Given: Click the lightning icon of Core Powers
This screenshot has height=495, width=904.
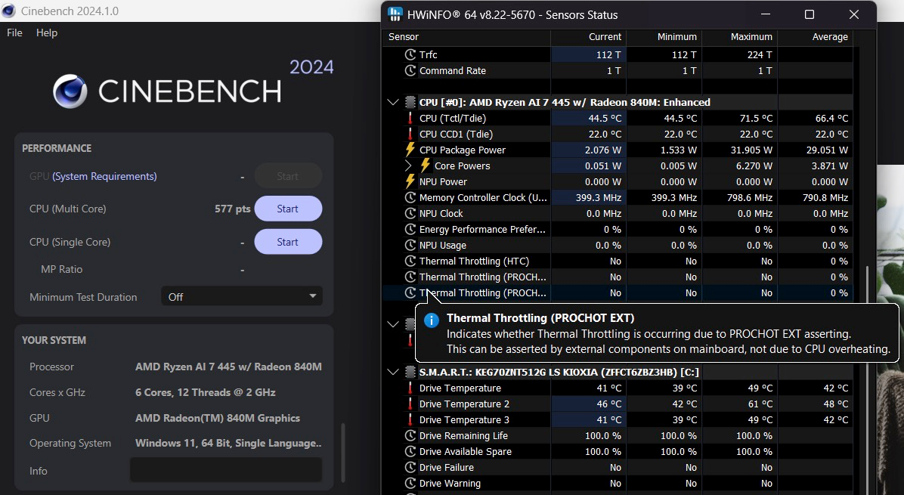Looking at the screenshot, I should coord(426,166).
